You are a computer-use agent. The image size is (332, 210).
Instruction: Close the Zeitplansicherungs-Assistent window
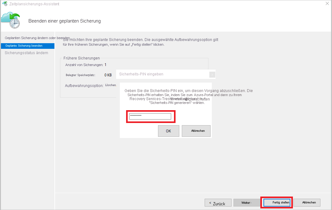327,3
